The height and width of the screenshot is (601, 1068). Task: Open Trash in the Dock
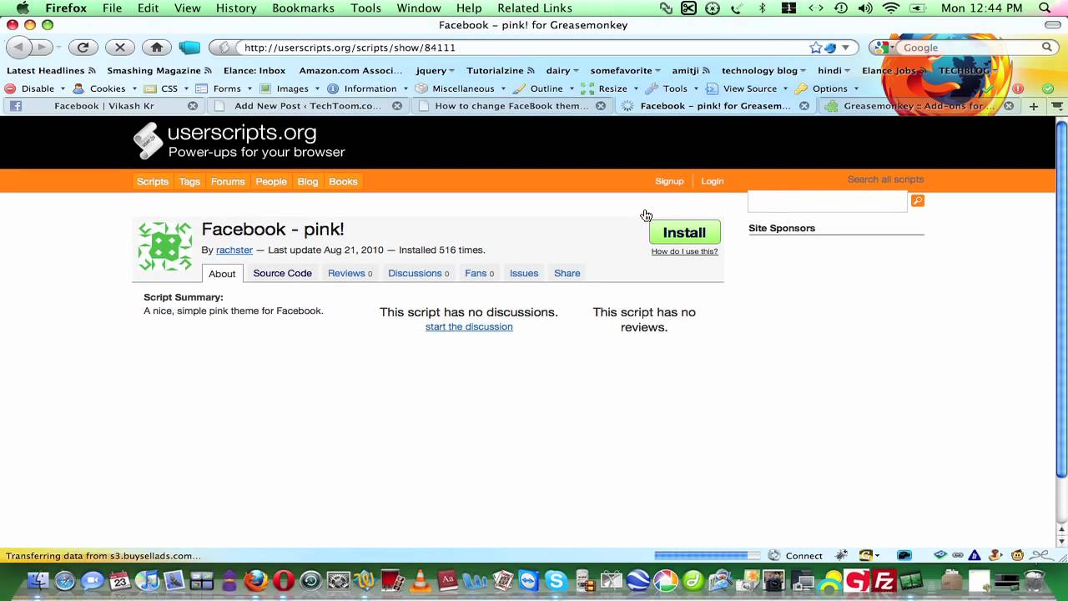(1035, 581)
